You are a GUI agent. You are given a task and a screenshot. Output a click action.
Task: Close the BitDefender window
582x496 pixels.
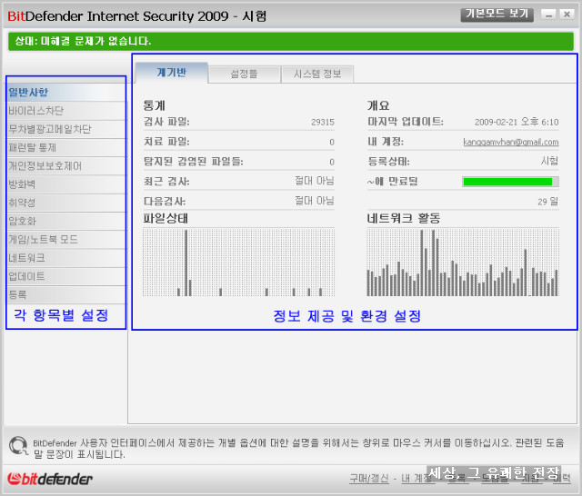click(x=567, y=15)
